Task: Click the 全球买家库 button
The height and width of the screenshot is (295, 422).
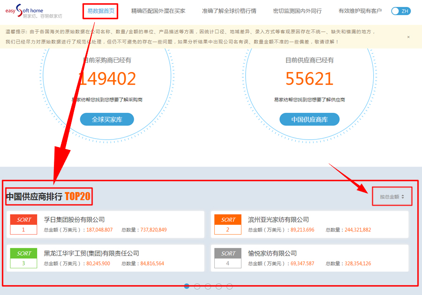Action: (x=107, y=119)
